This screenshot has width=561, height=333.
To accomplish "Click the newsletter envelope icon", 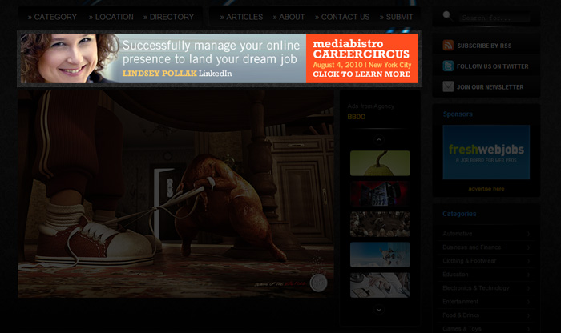I will pos(448,86).
